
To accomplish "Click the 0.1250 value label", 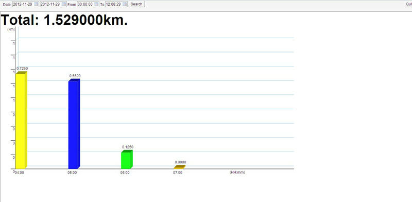I will pyautogui.click(x=128, y=147).
